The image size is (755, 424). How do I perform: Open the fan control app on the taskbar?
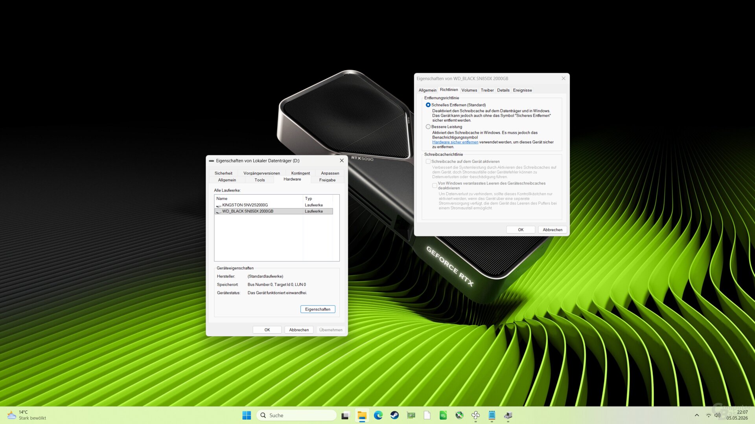[x=475, y=415]
